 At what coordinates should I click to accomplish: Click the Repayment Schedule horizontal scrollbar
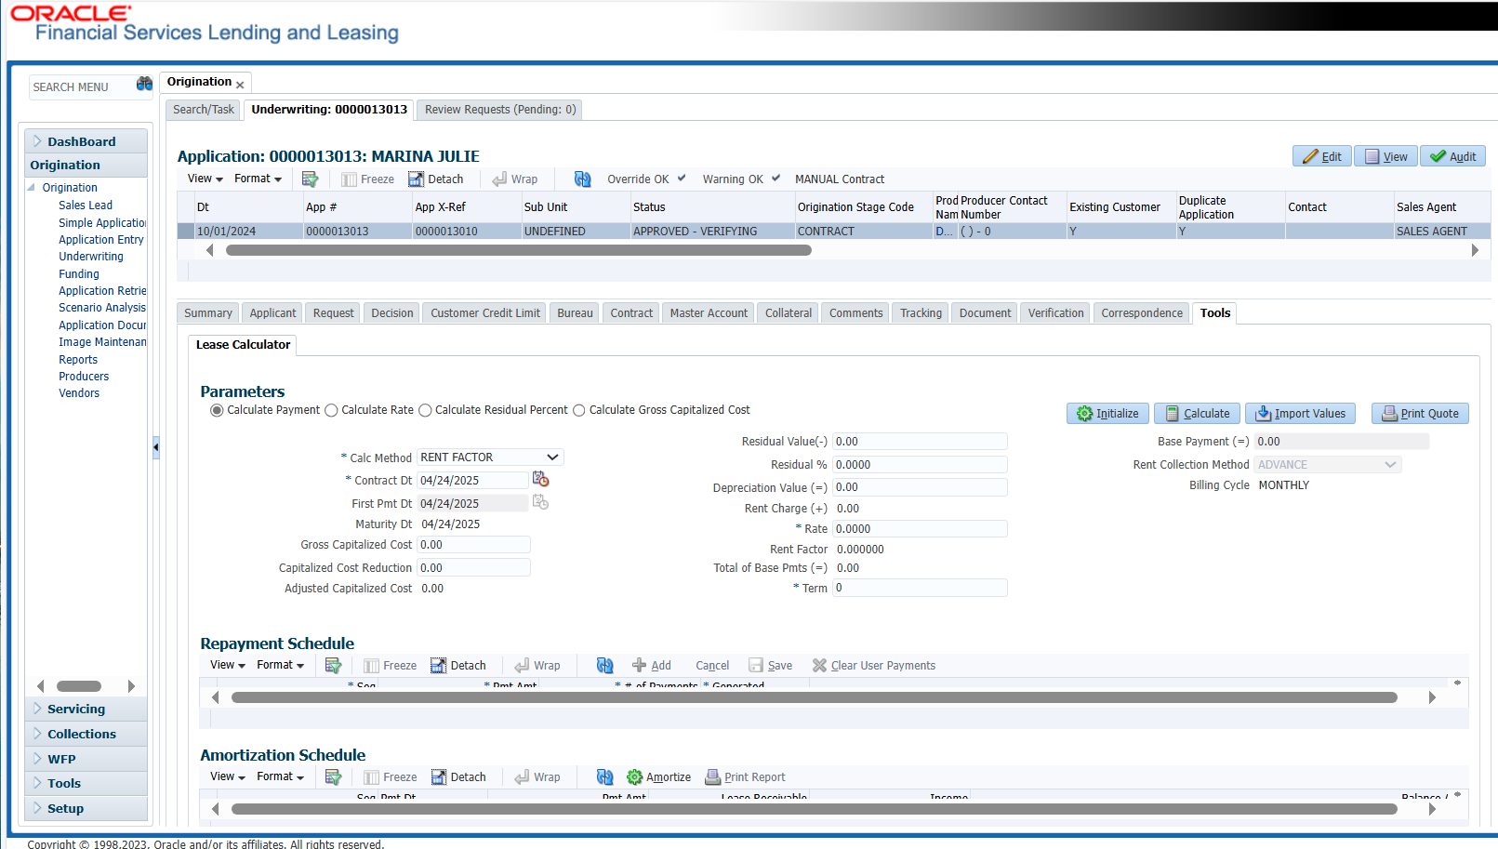(x=814, y=697)
